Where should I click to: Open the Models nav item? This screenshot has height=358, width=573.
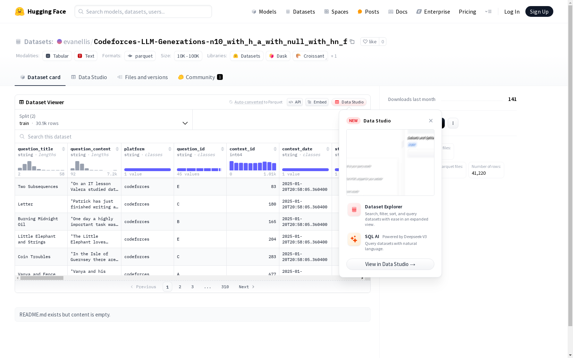click(x=264, y=11)
